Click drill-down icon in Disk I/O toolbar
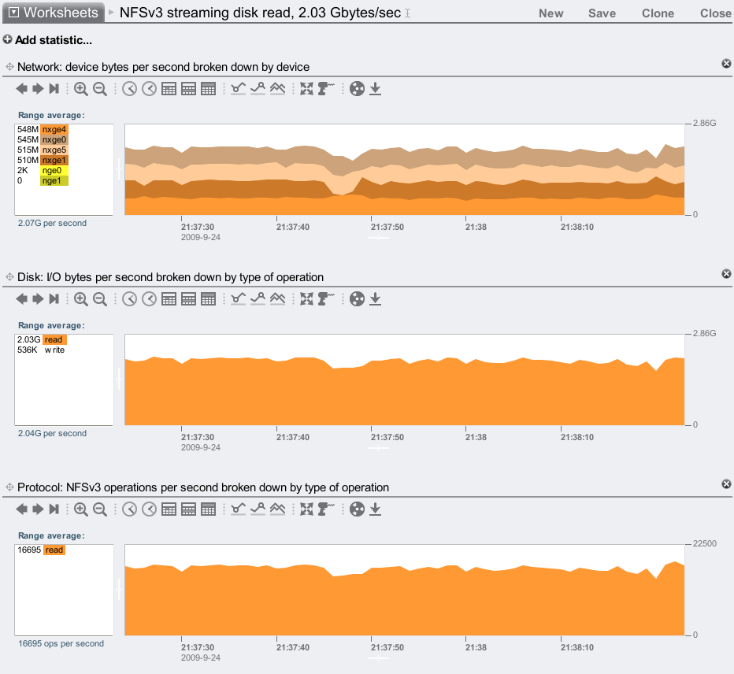Image resolution: width=734 pixels, height=674 pixels. click(x=327, y=299)
